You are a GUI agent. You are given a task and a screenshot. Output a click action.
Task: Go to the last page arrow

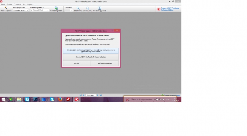point(101,95)
